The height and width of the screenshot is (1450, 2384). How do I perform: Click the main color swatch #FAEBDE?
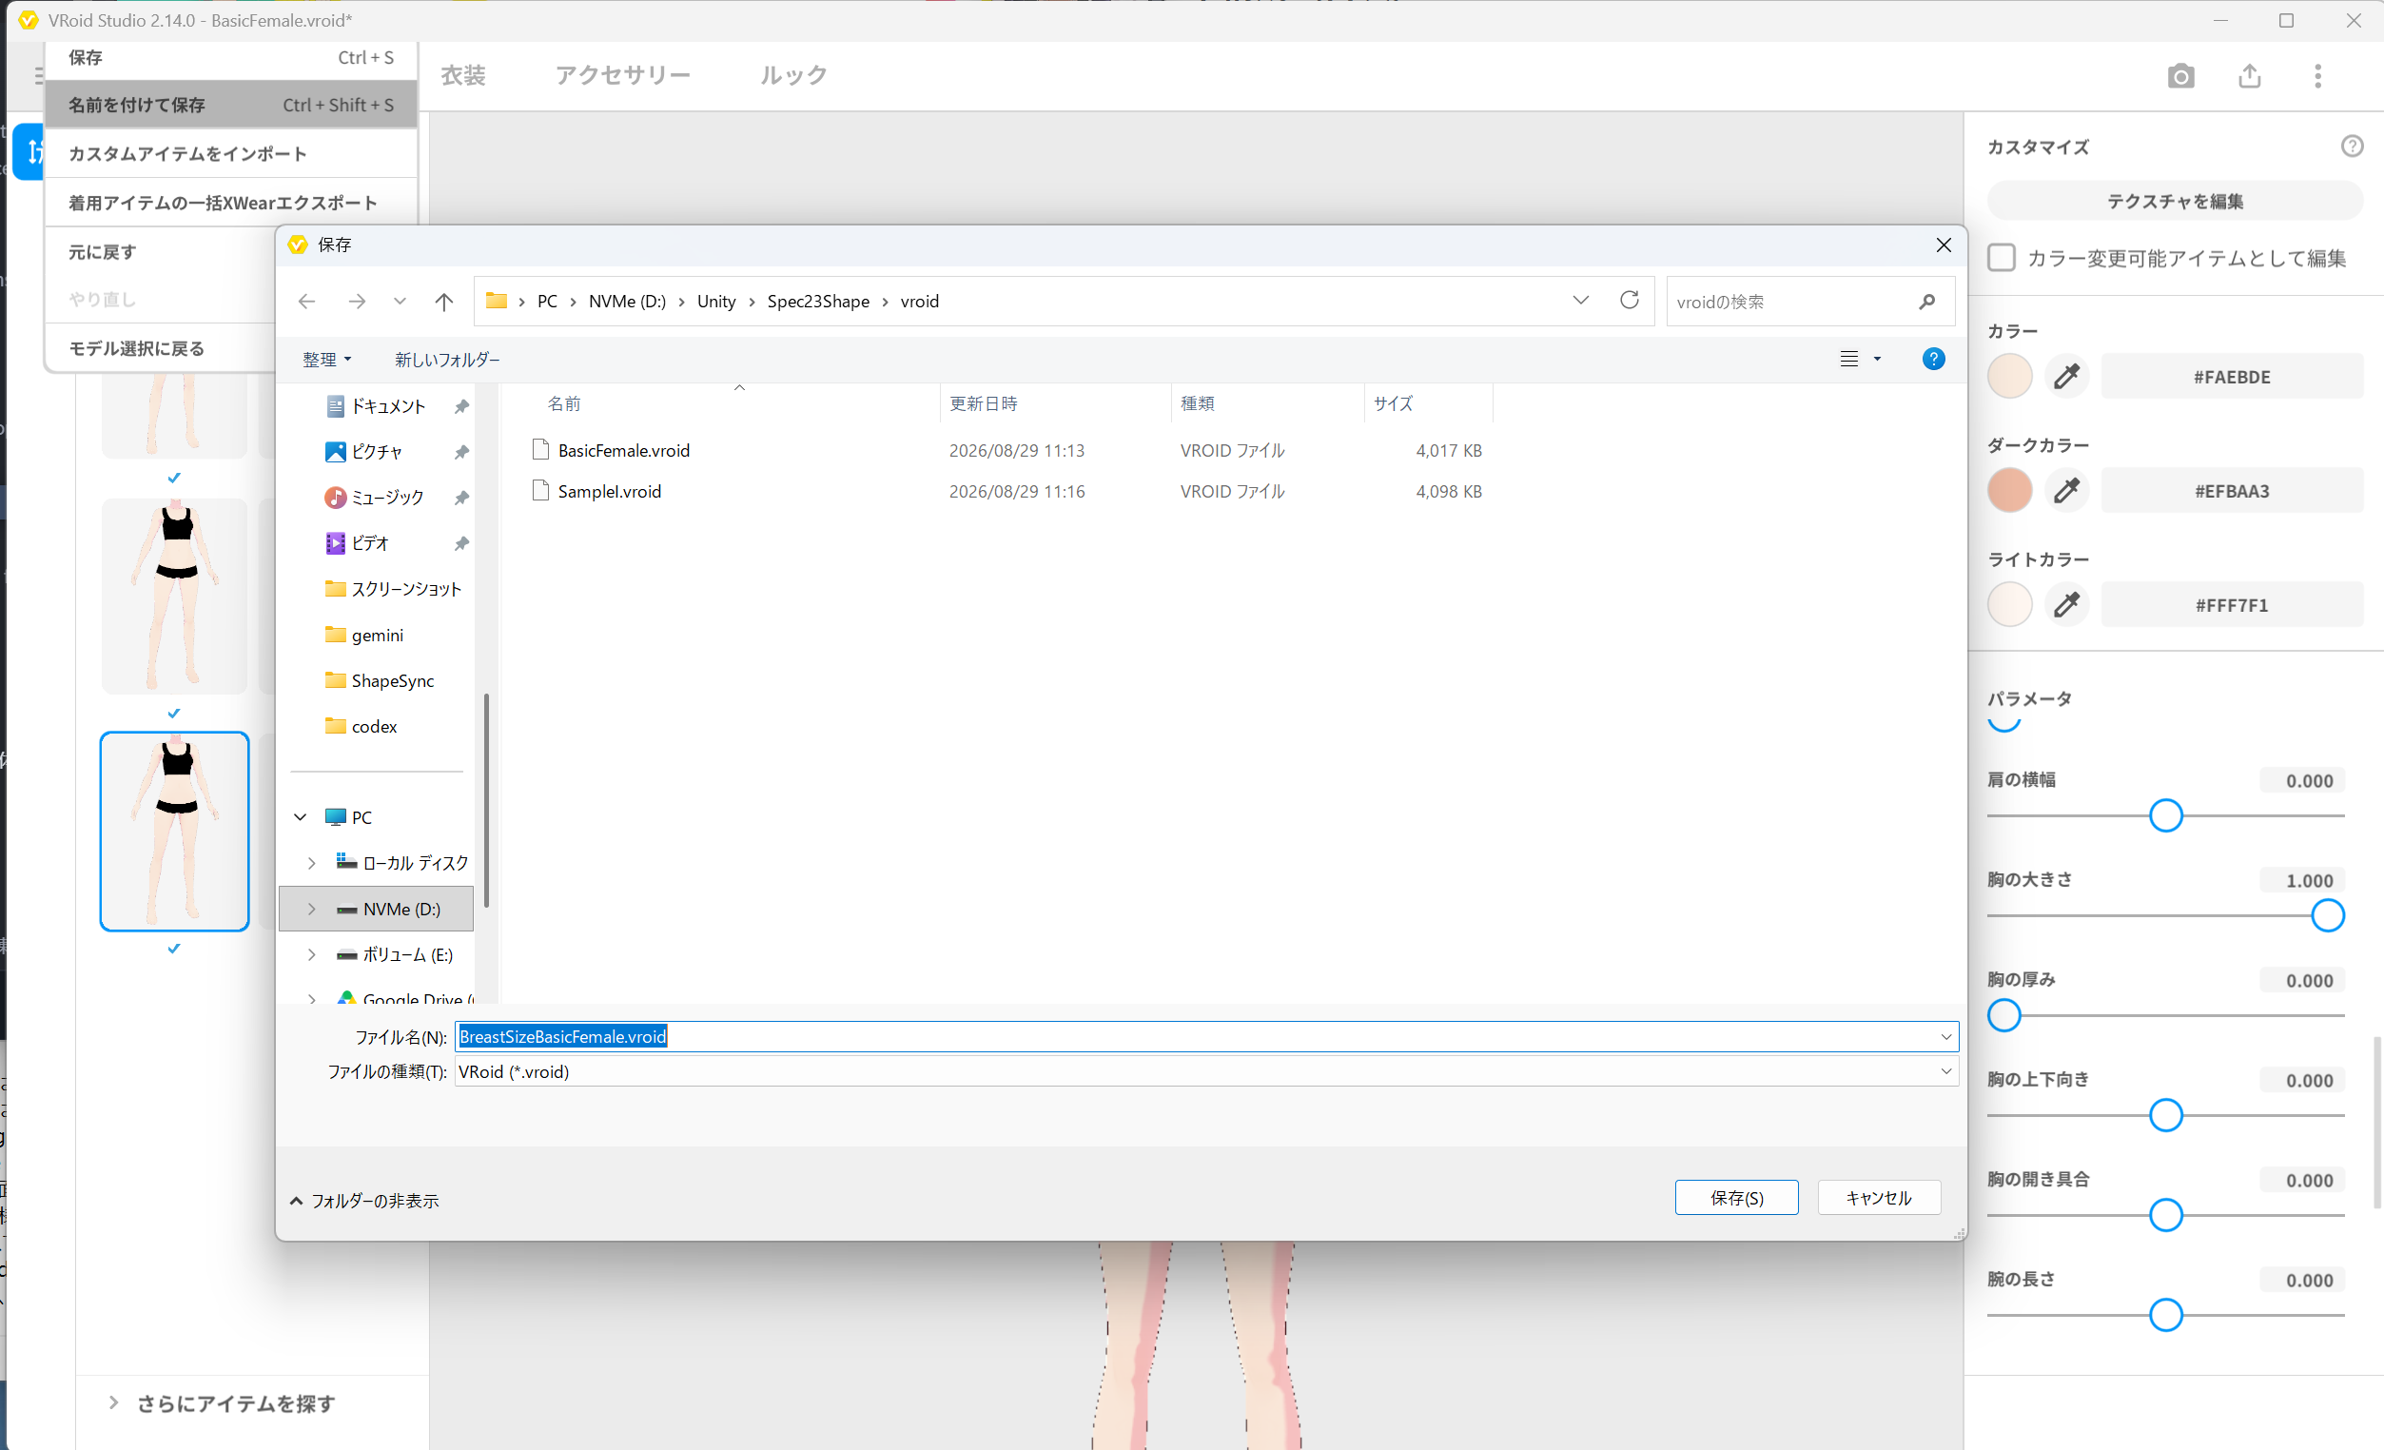tap(2009, 377)
